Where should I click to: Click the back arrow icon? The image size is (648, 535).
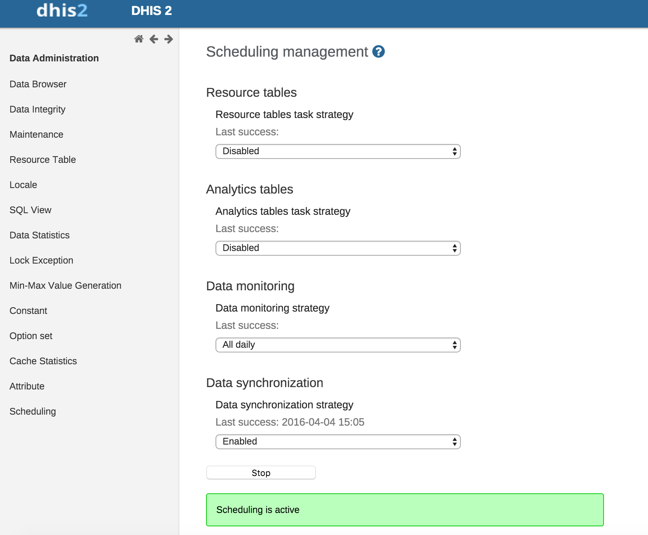pyautogui.click(x=154, y=39)
